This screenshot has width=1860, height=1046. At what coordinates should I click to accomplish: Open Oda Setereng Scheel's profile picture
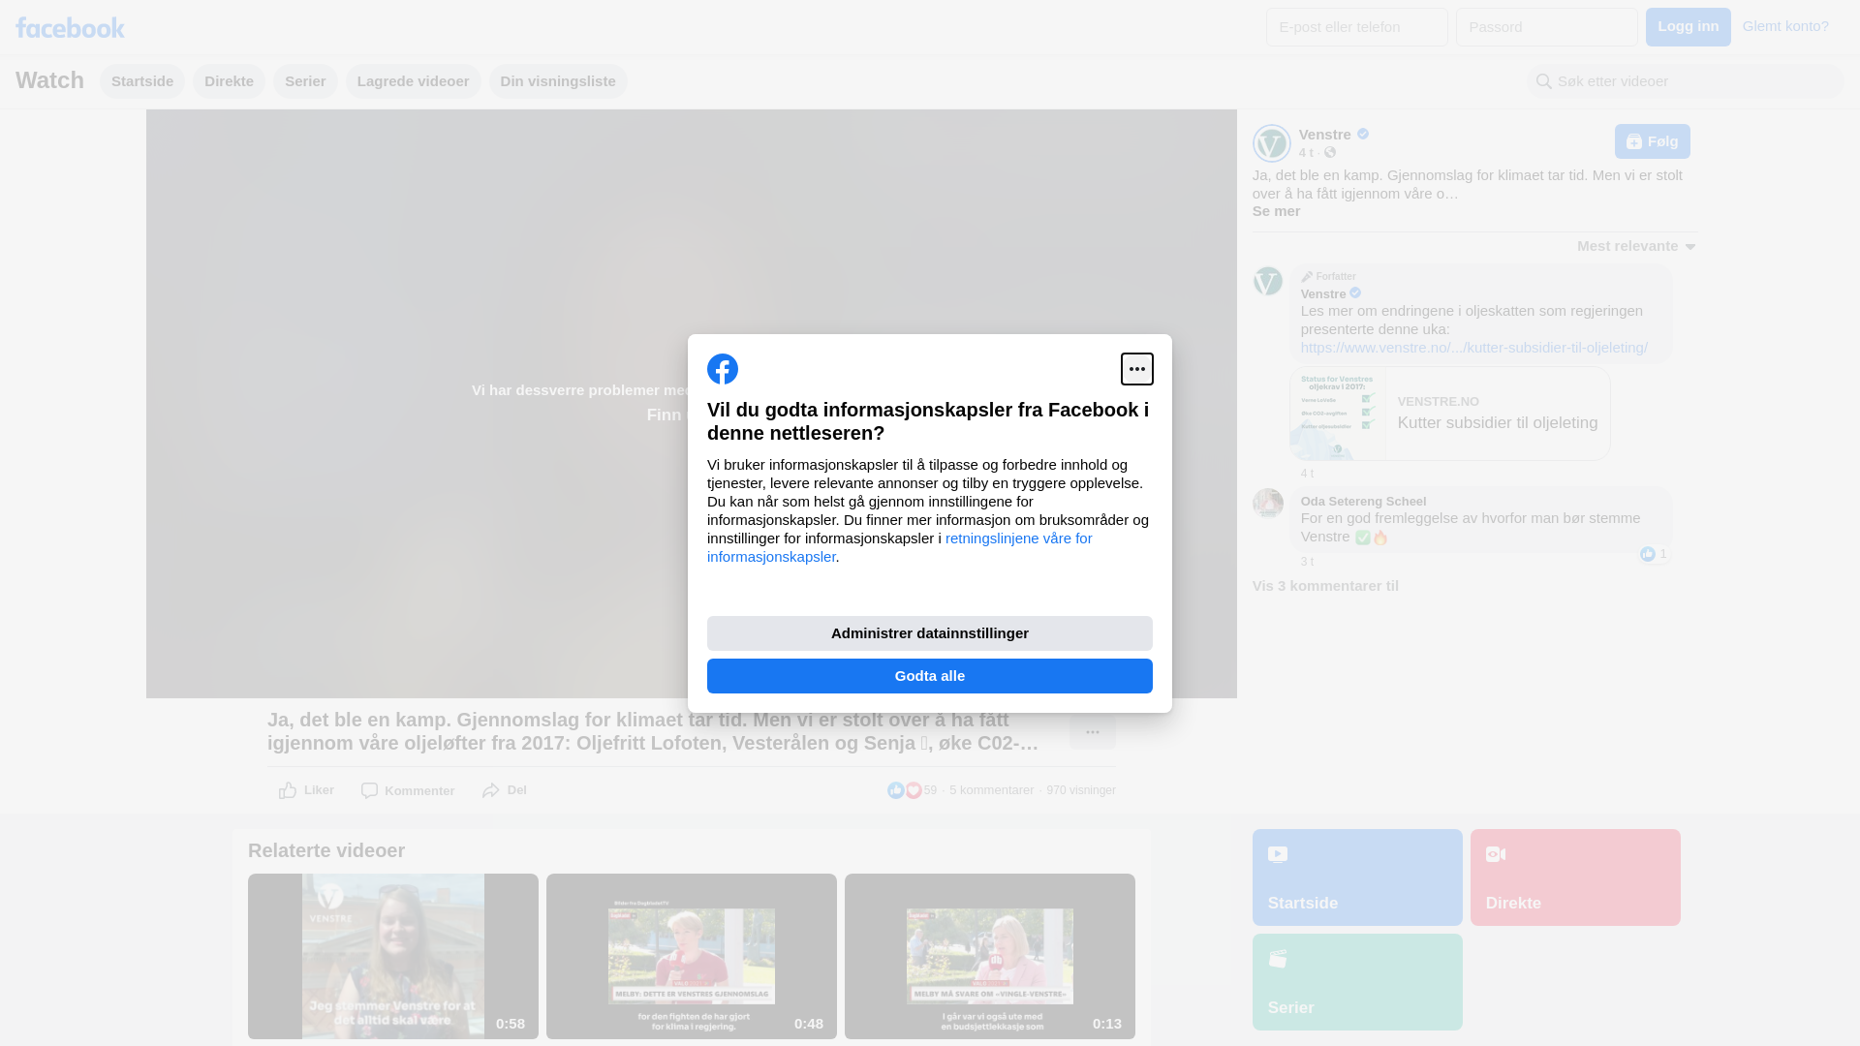pyautogui.click(x=1267, y=504)
